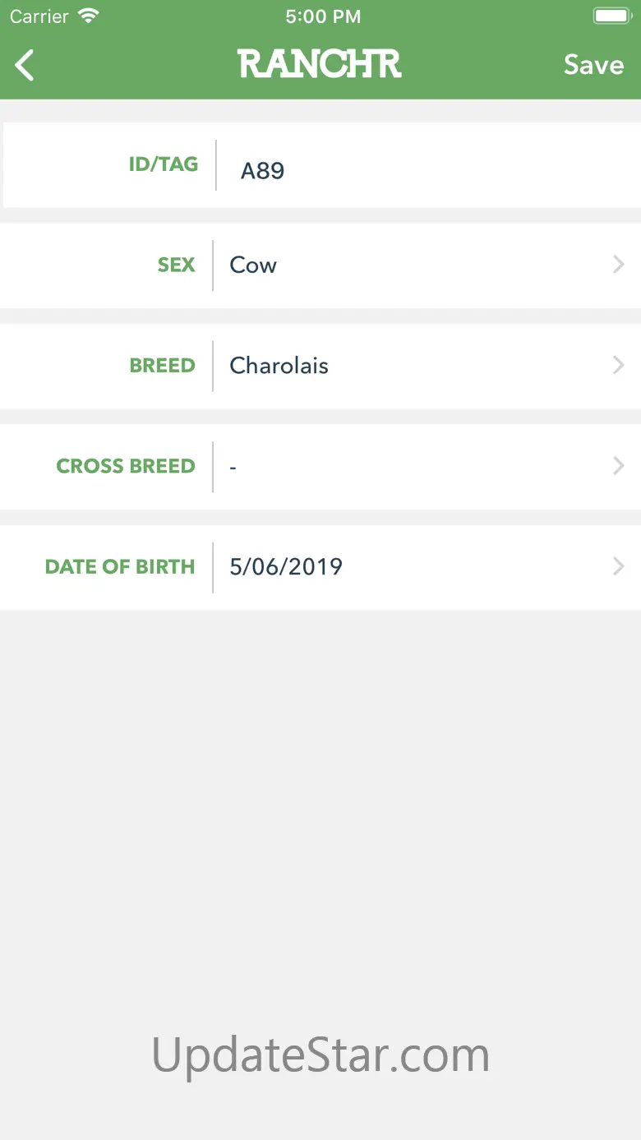The height and width of the screenshot is (1140, 641).
Task: Tap the battery indicator icon
Action: 611,16
